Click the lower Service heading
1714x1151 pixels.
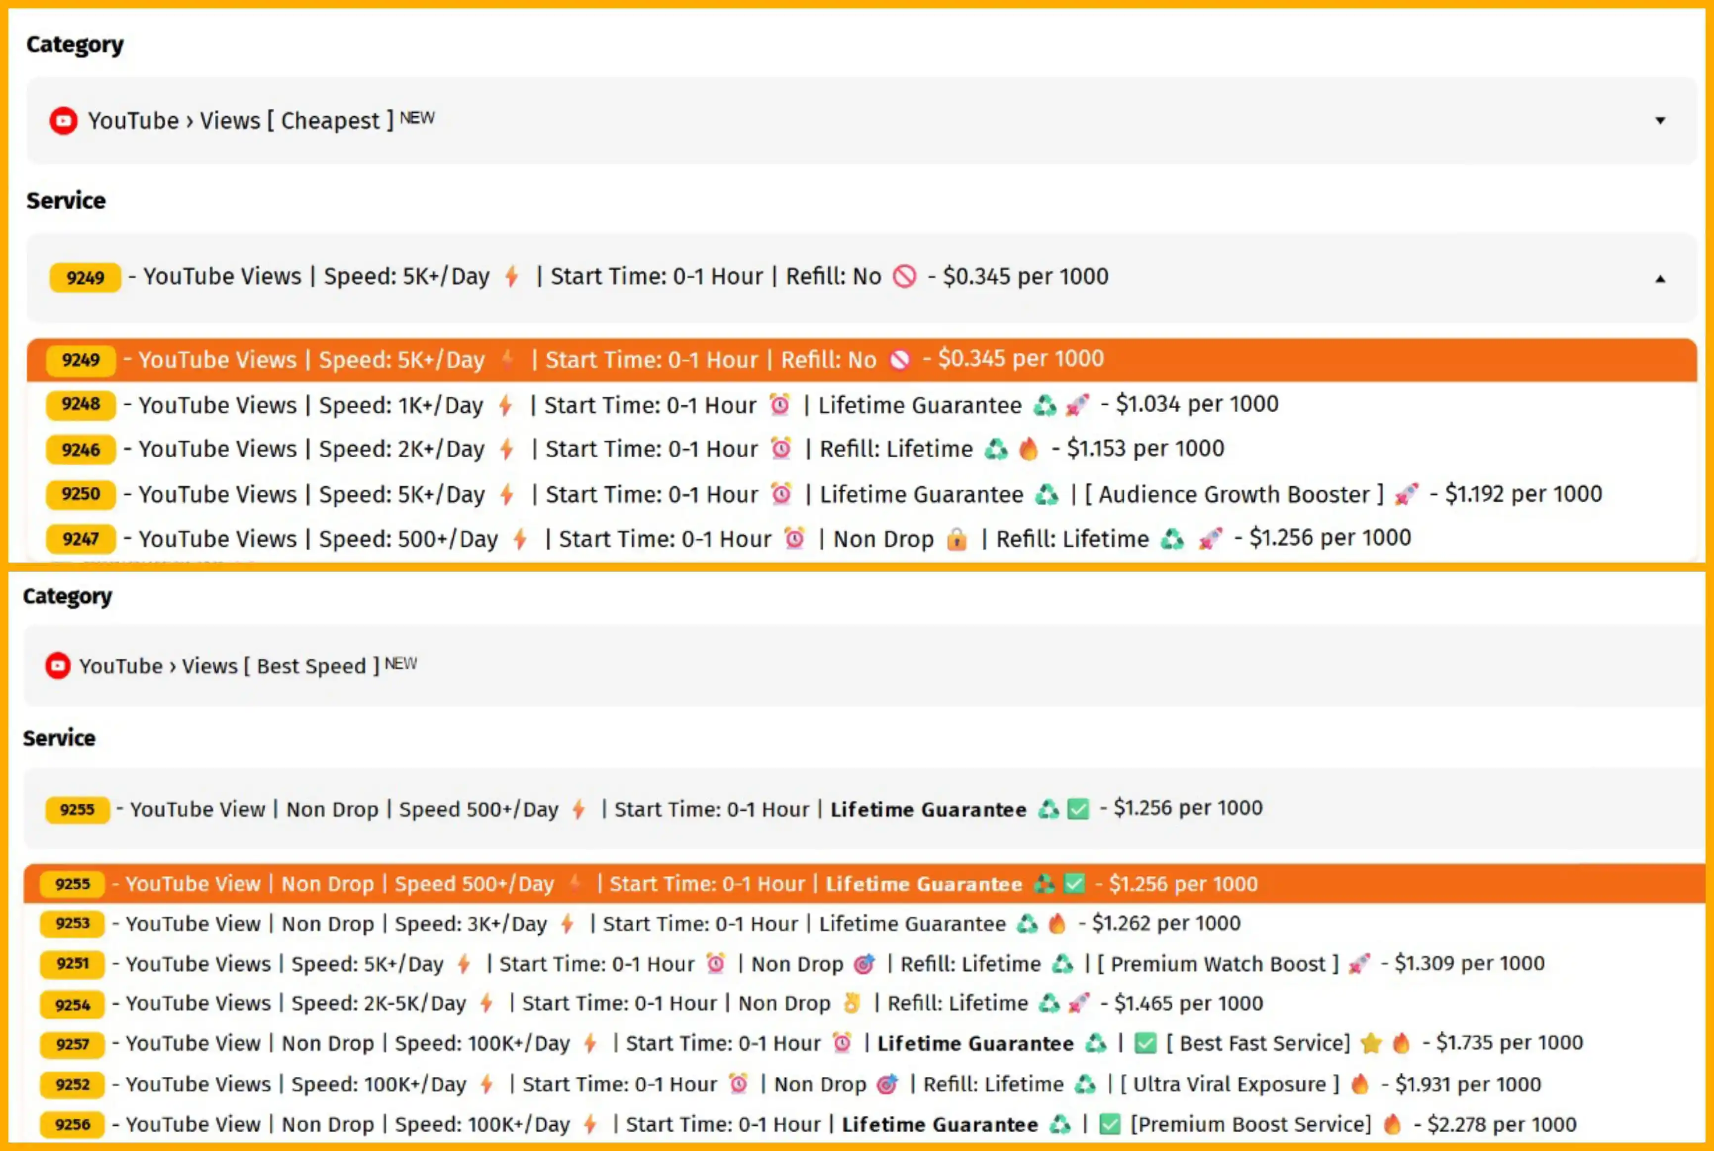pyautogui.click(x=59, y=738)
